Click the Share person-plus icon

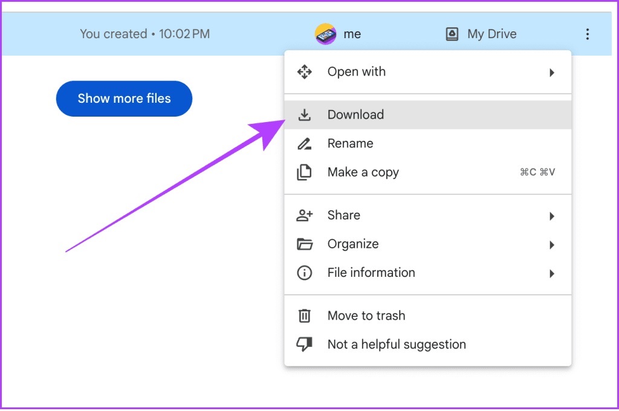point(305,215)
